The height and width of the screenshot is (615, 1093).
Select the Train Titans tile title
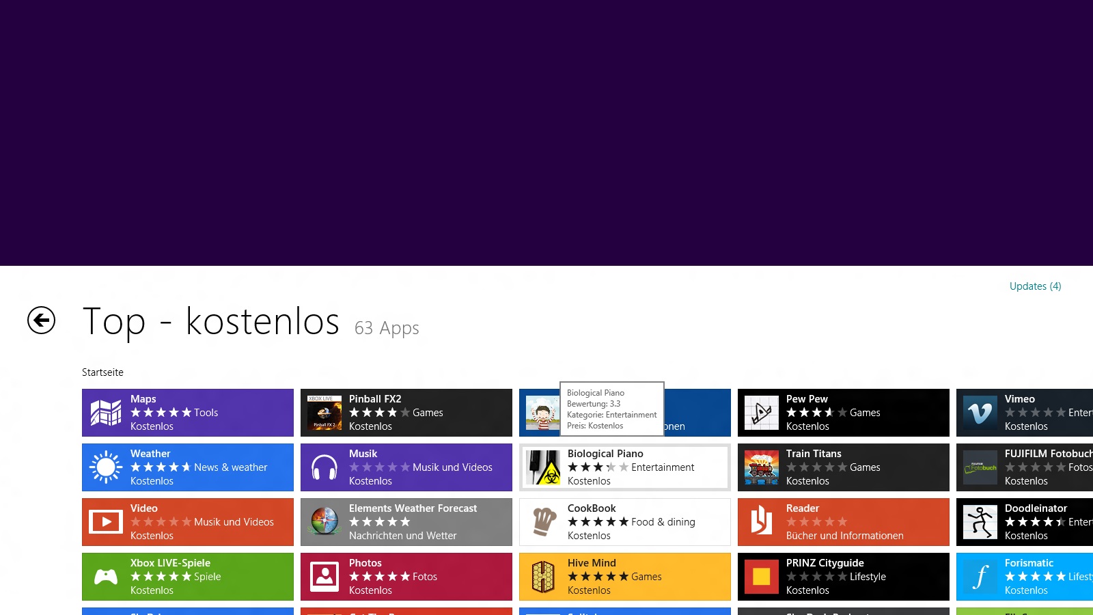[x=814, y=454]
